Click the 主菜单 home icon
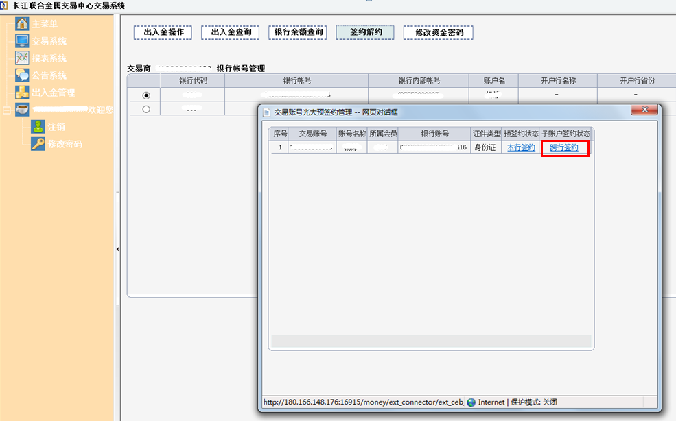 [22, 25]
